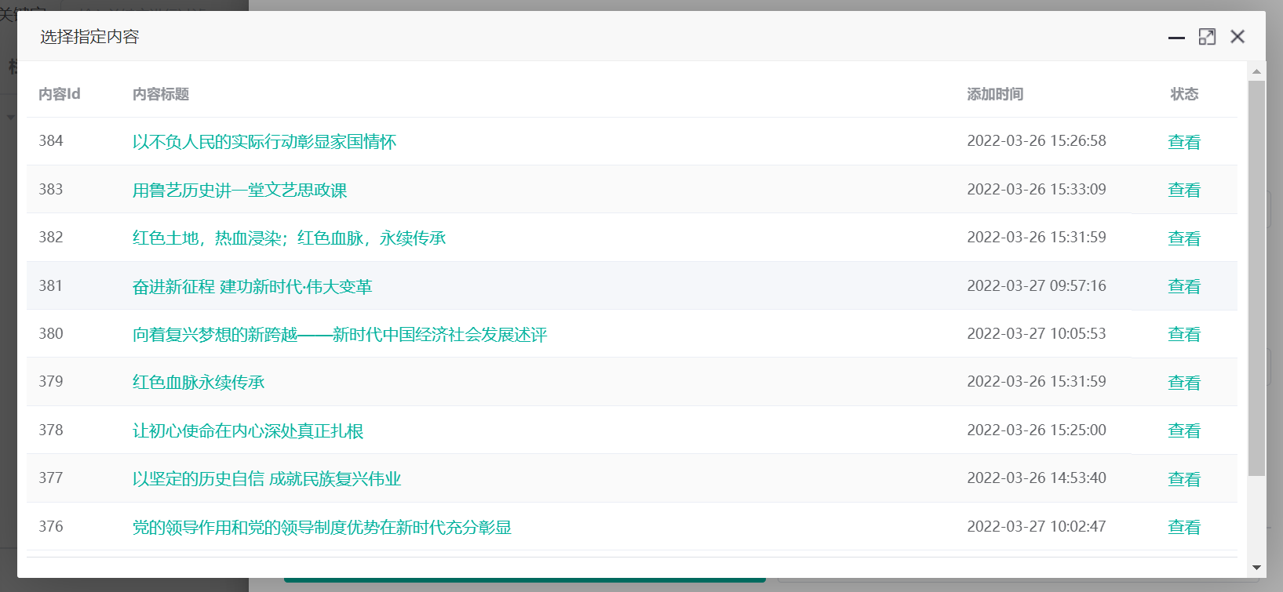The height and width of the screenshot is (592, 1283).
Task: Open 向着复兴梦想的新跨越 article title
Action: pos(340,335)
